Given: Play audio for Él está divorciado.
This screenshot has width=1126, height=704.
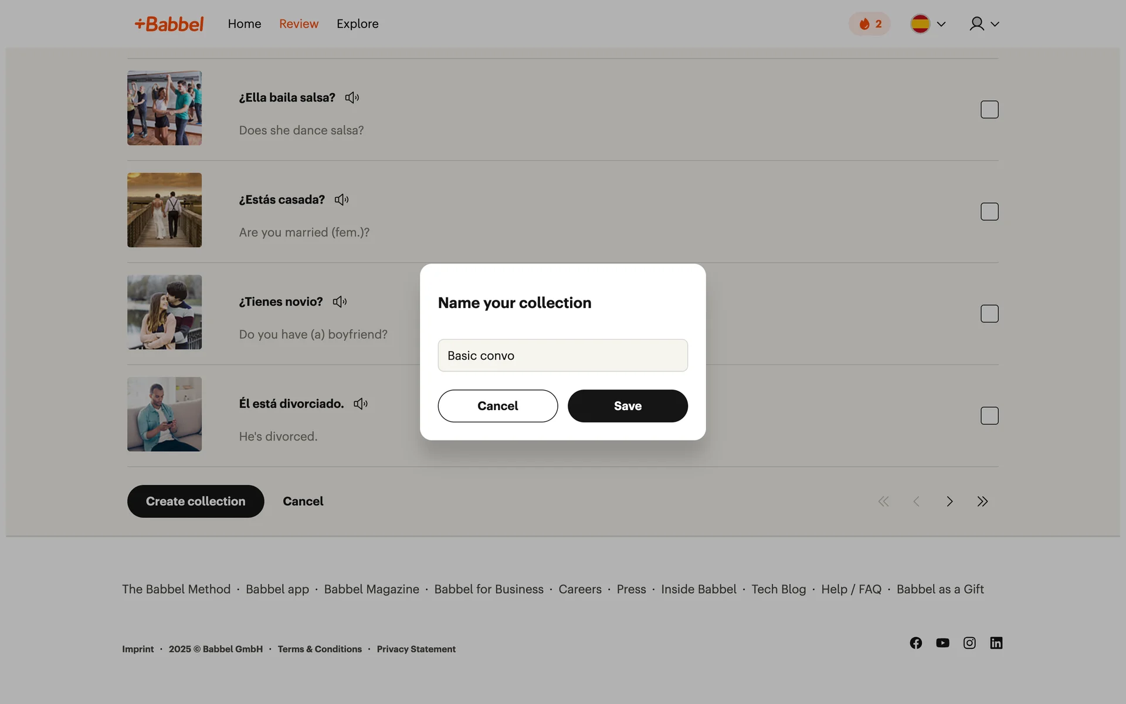Looking at the screenshot, I should click(x=361, y=404).
